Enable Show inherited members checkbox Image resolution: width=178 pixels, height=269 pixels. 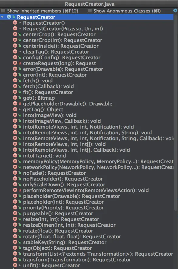(x=3, y=11)
